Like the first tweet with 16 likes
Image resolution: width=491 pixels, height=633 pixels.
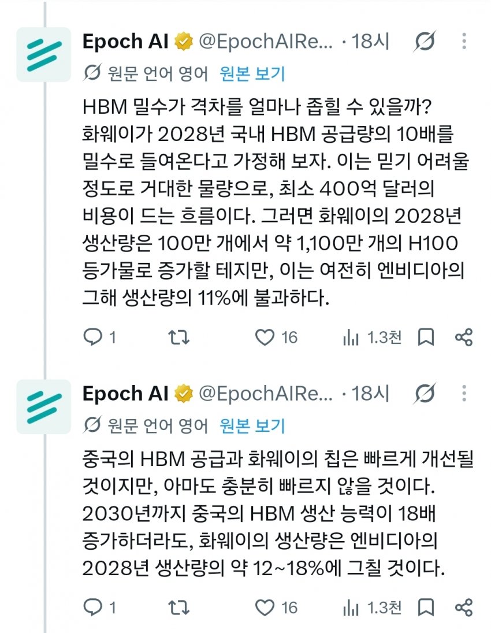[276, 337]
